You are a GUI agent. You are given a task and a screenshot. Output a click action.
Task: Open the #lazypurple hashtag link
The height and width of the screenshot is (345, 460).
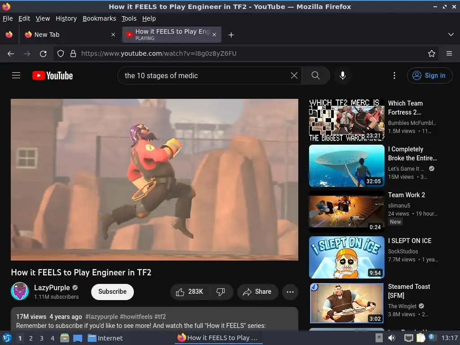(102, 317)
